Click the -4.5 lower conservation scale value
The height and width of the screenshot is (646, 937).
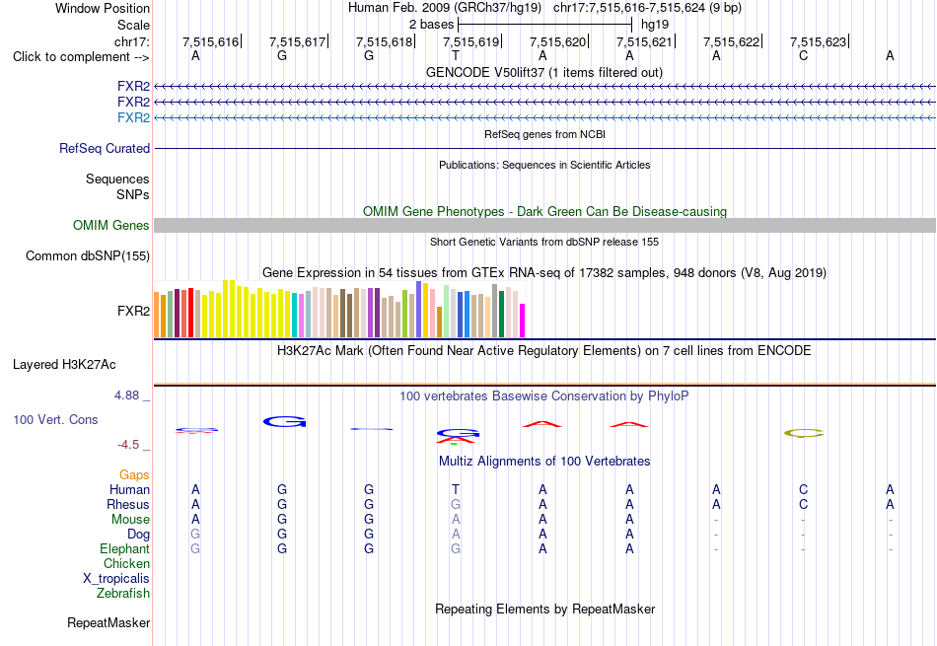pyautogui.click(x=128, y=444)
